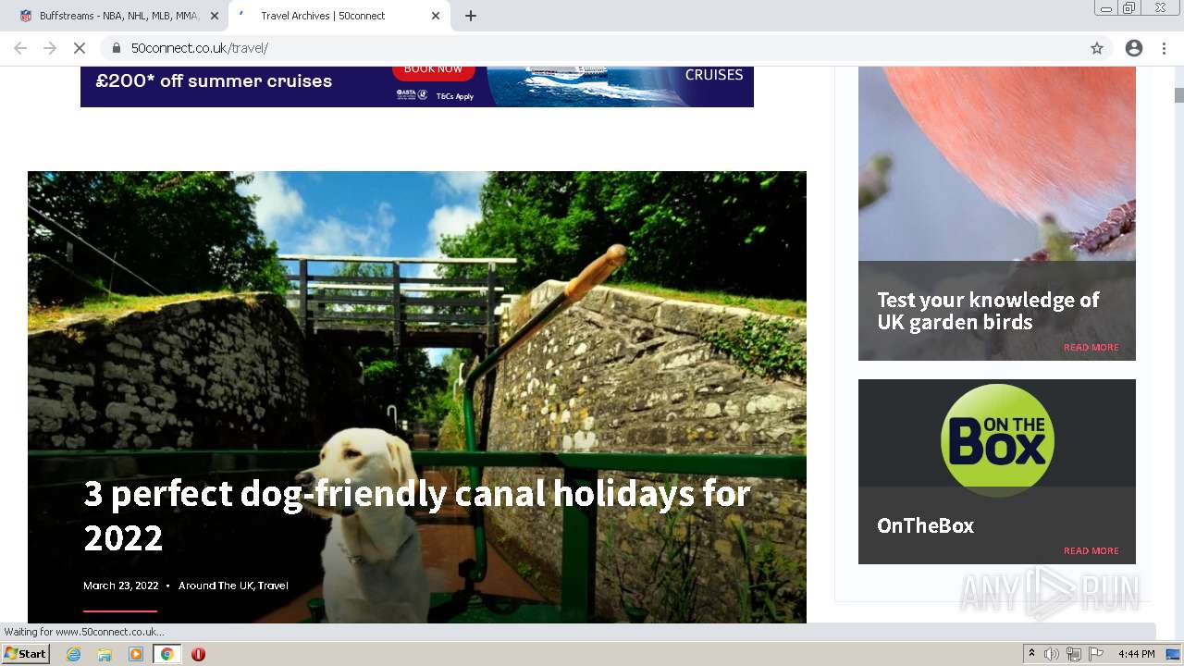
Task: Read more about UK garden birds
Action: click(1091, 348)
